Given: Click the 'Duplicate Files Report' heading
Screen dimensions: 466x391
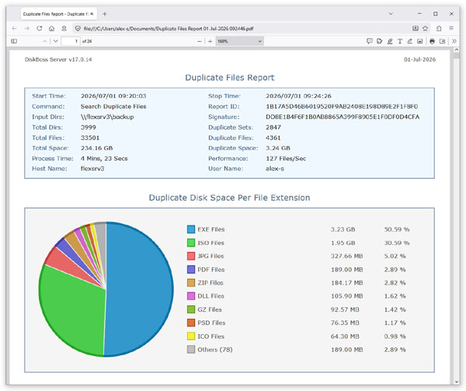Looking at the screenshot, I should (x=229, y=78).
